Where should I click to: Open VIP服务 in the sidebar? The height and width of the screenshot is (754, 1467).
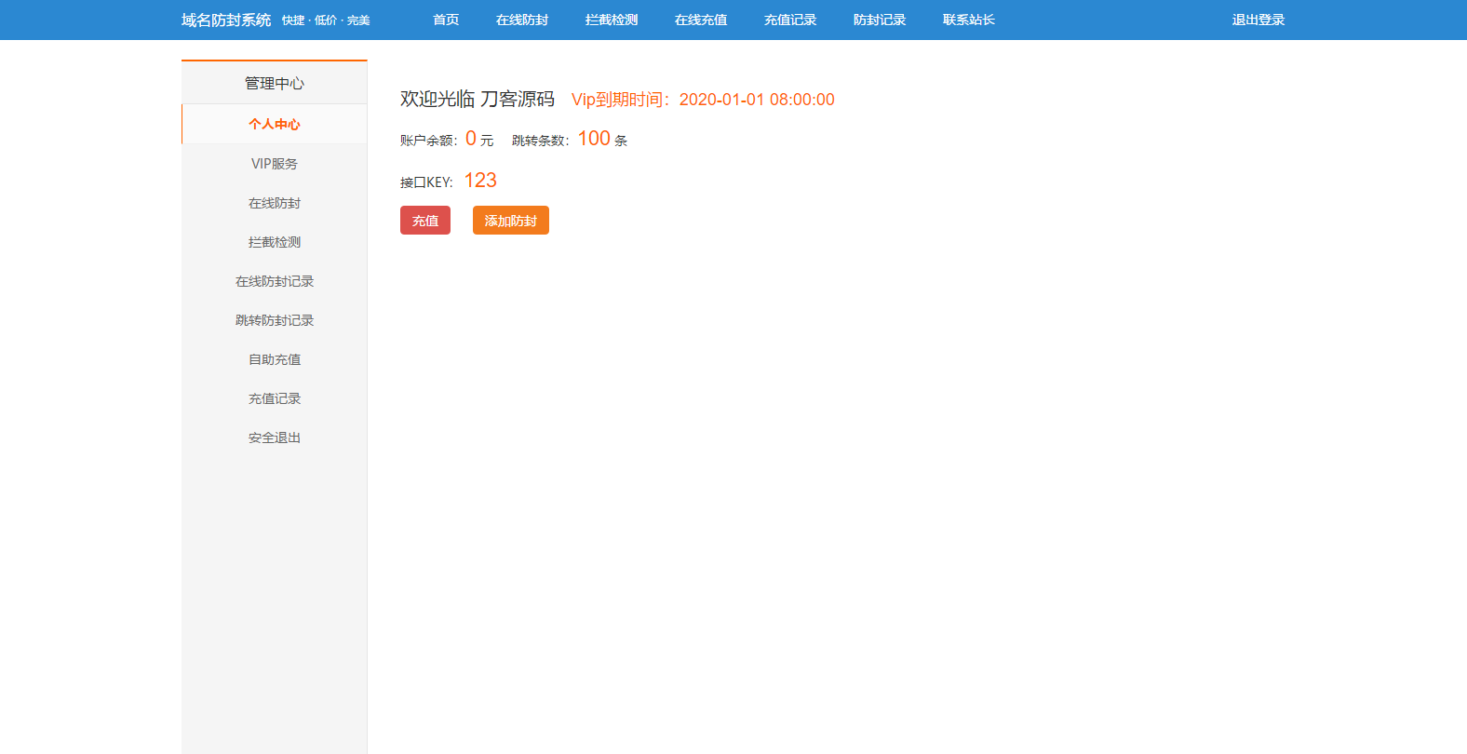point(275,164)
